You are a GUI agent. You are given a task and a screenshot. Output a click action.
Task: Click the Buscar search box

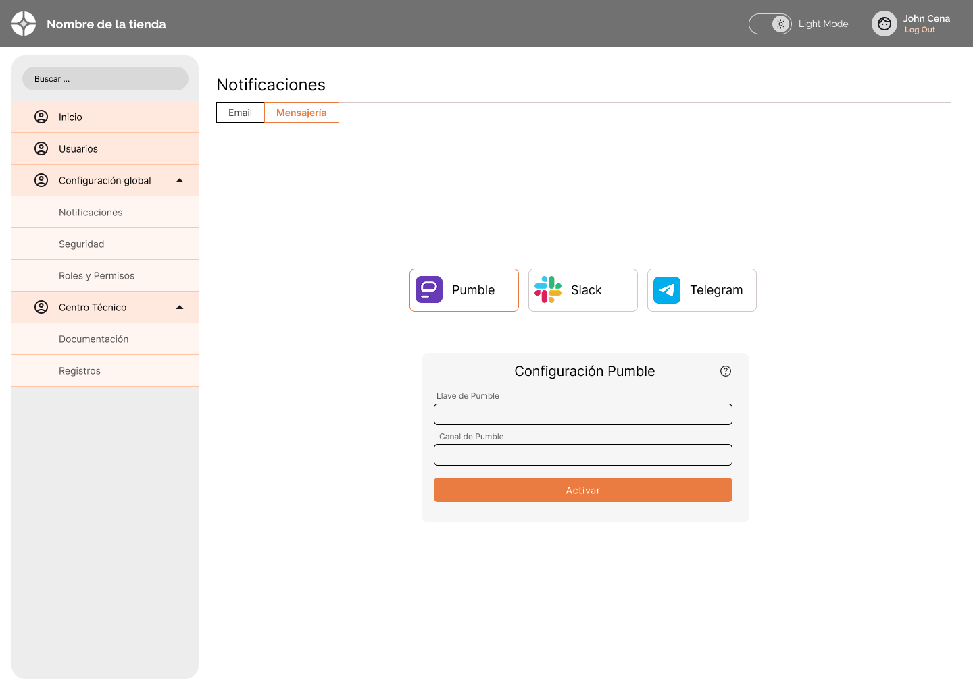pyautogui.click(x=105, y=79)
